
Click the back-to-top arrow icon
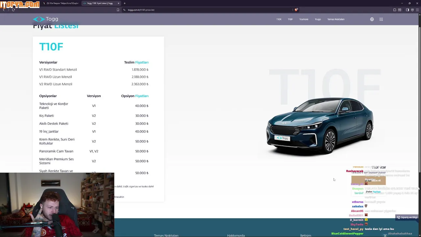[x=385, y=236]
